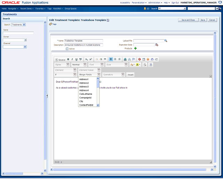Center align text
Viewport: 223px width, 179px height.
click(x=115, y=59)
